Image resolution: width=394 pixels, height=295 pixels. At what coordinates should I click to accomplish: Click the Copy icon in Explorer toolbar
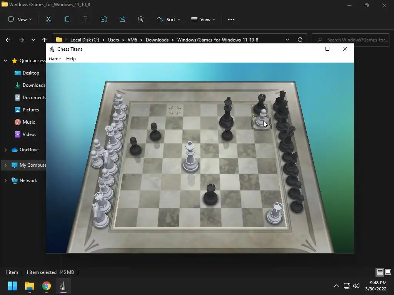[x=67, y=19]
